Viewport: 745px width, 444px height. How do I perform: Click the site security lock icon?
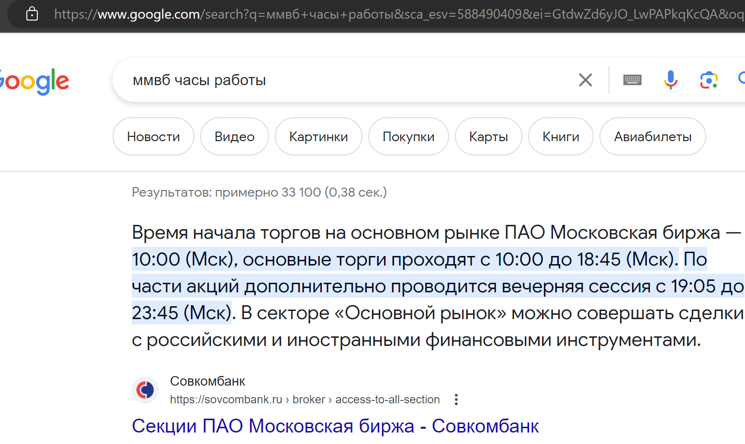(32, 13)
